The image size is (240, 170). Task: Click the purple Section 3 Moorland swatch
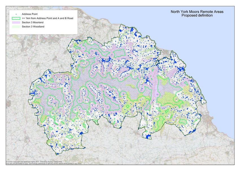(16, 22)
